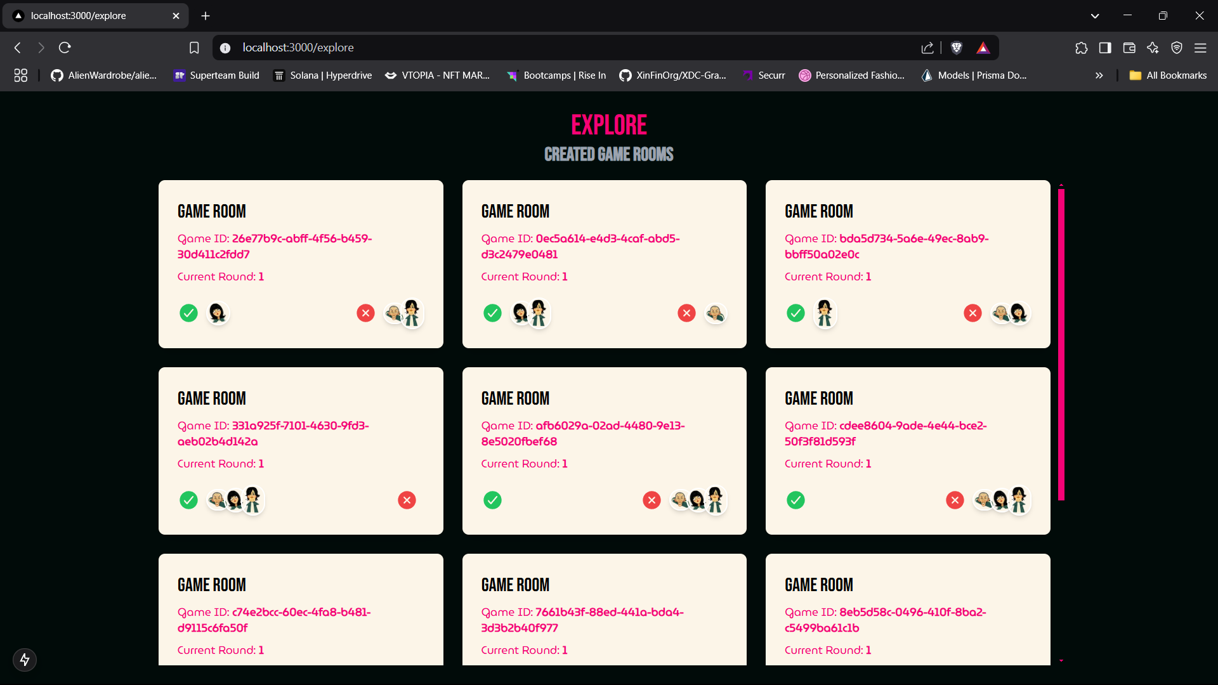Click green checkmark in room cdee8604
The width and height of the screenshot is (1218, 685).
[x=796, y=500]
